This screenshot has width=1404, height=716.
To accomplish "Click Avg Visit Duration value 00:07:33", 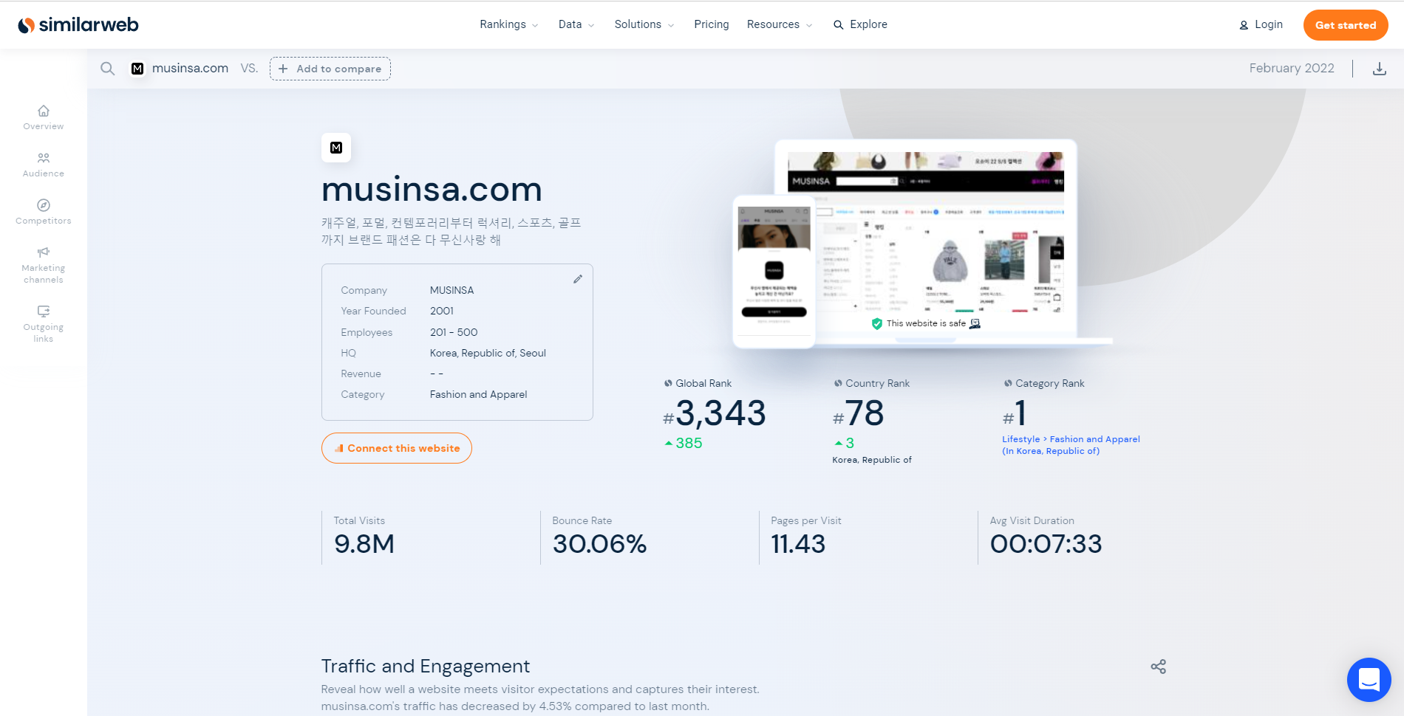I will pyautogui.click(x=1046, y=544).
